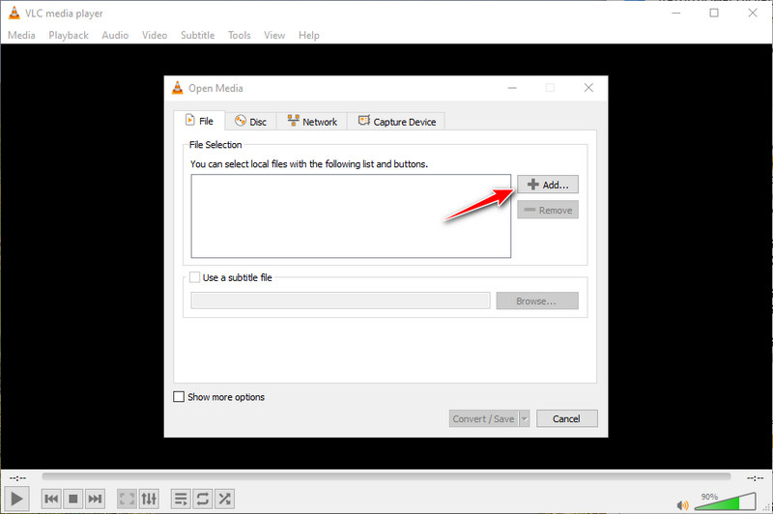Open the Capture Device tab
Viewport: 773px width, 514px height.
[x=396, y=122]
